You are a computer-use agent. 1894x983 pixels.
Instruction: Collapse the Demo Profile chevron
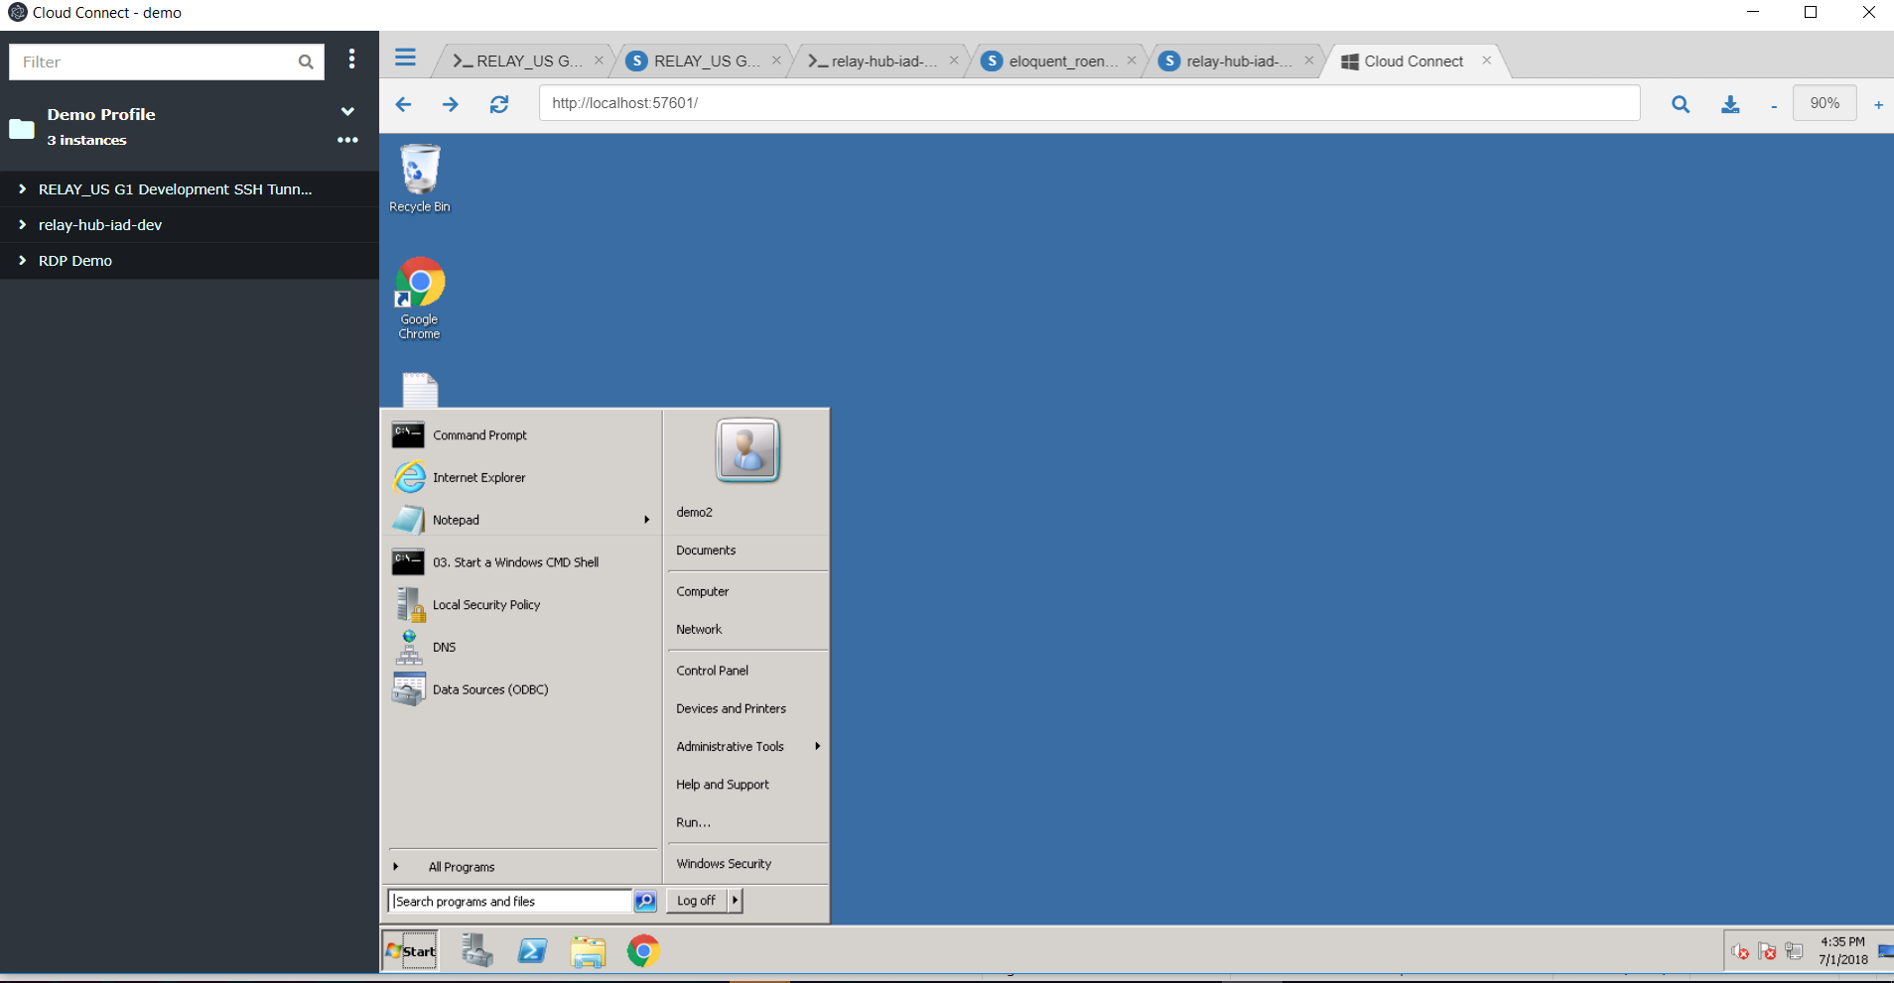pos(347,111)
